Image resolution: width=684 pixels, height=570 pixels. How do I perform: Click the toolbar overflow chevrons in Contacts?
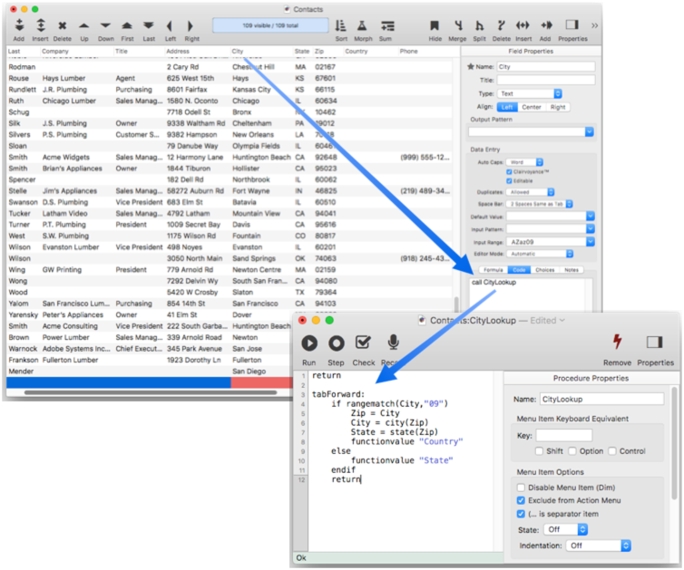594,25
